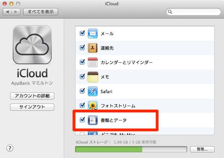This screenshot has height=158, width=224.
Task: Click the AppBank マミルトン account name
Action: [x=32, y=83]
